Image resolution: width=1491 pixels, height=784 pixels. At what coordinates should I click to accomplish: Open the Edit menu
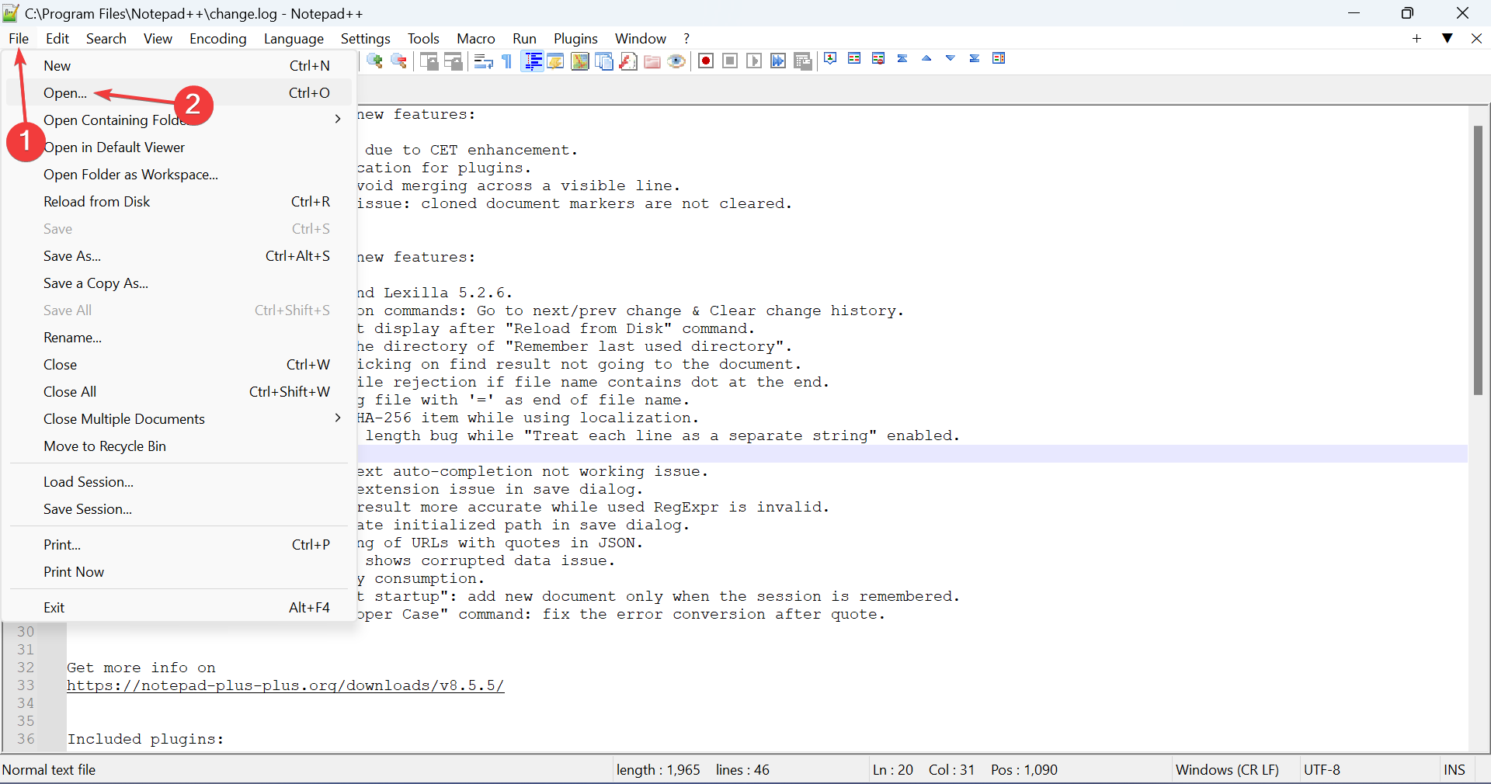click(57, 38)
